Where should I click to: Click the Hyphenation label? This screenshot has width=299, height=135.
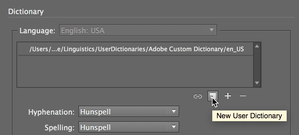pyautogui.click(x=51, y=112)
